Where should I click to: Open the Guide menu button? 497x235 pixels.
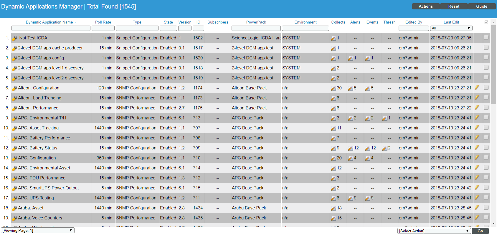click(482, 6)
